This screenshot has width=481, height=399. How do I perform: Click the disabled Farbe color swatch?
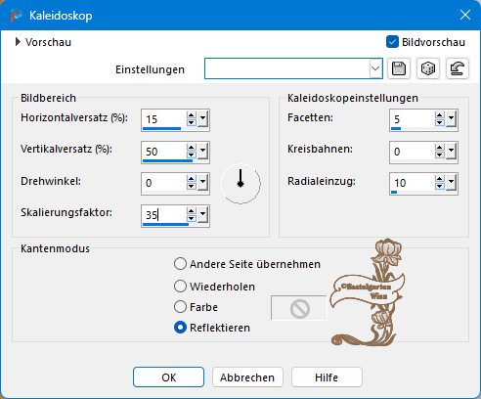(x=299, y=308)
